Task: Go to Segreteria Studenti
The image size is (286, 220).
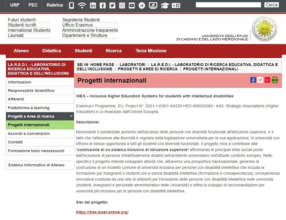Action: (81, 20)
